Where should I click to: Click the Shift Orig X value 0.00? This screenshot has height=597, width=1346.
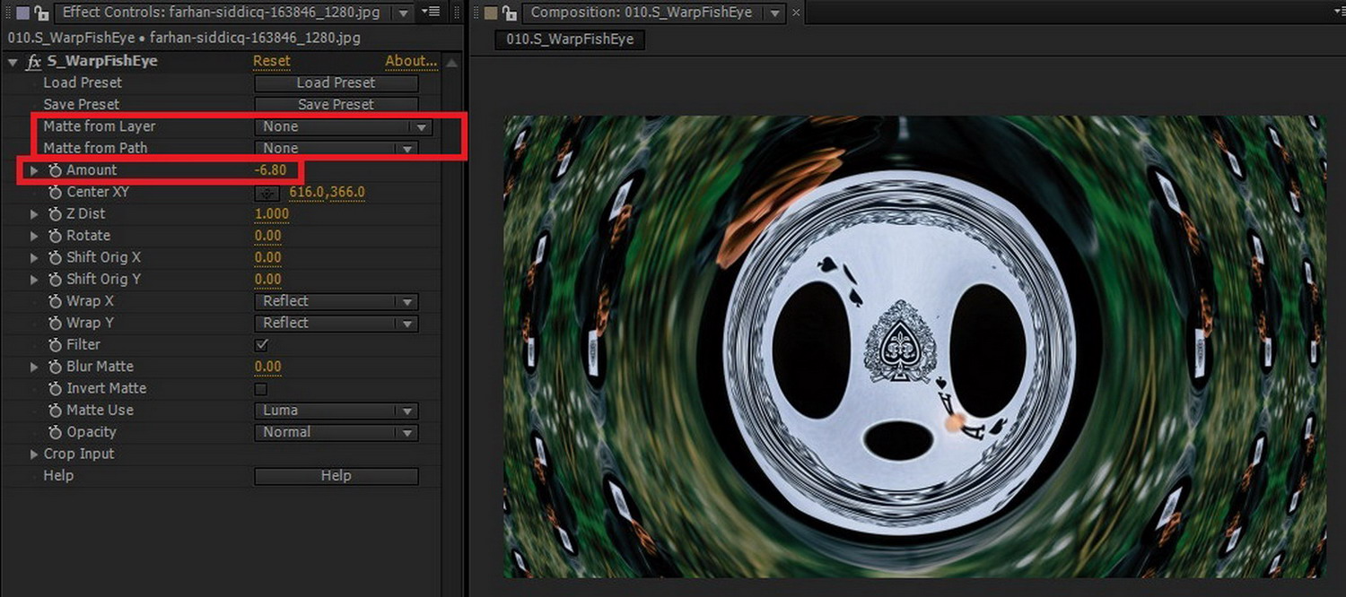(268, 257)
